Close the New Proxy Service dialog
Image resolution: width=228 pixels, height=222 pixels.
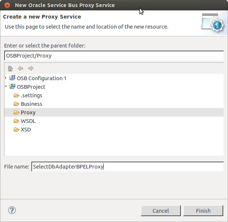(7, 5)
